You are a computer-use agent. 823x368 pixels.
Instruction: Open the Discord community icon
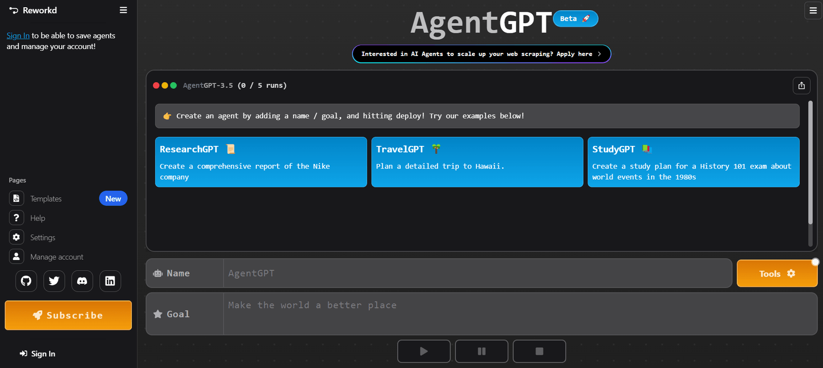82,281
